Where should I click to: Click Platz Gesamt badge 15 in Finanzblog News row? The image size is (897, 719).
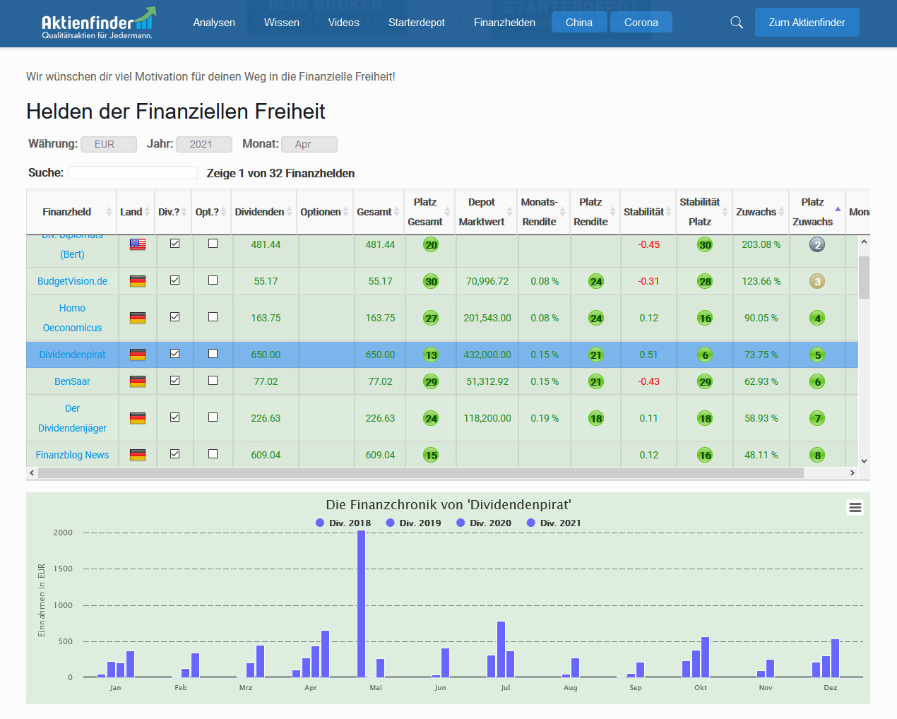click(431, 455)
